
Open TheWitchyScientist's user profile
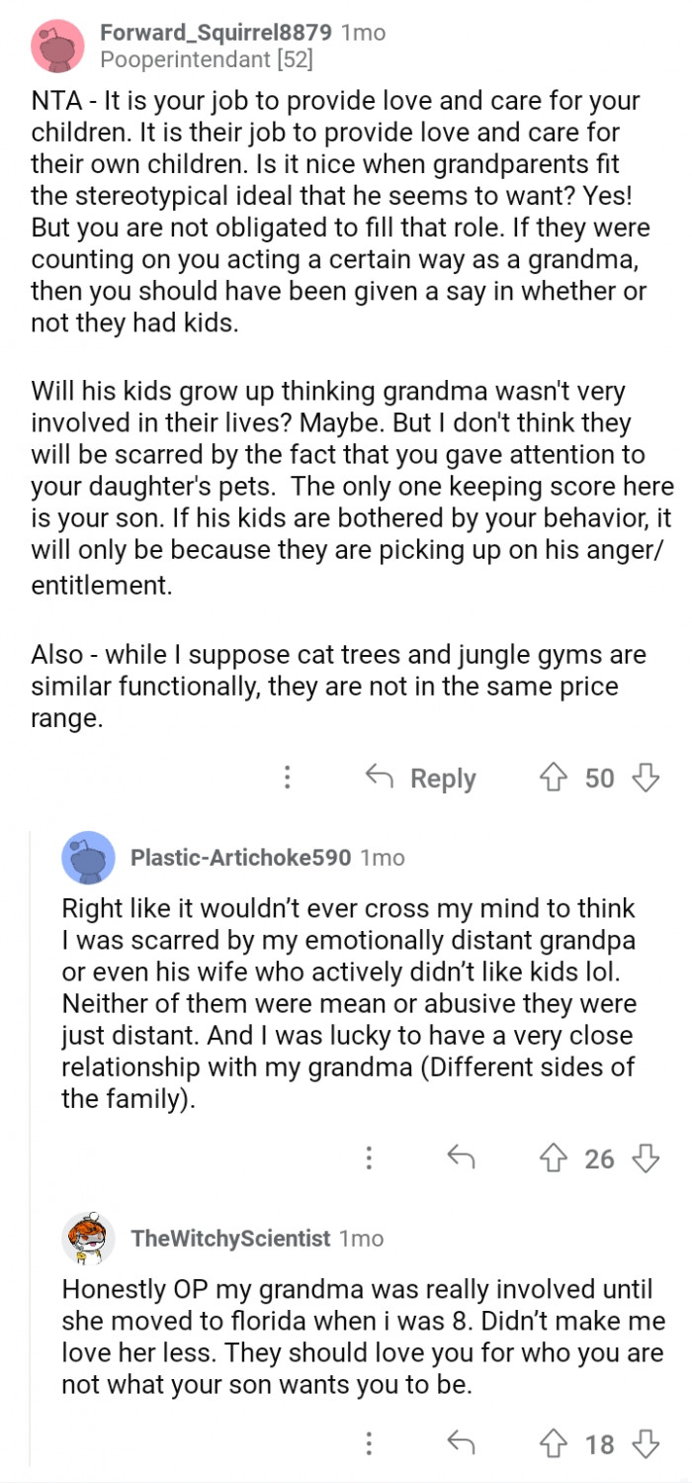(x=229, y=1239)
